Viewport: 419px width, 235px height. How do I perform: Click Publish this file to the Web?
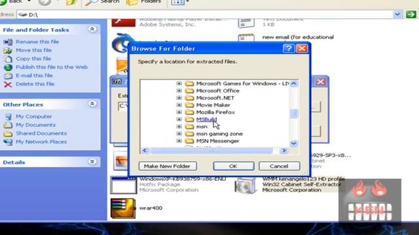click(x=52, y=67)
